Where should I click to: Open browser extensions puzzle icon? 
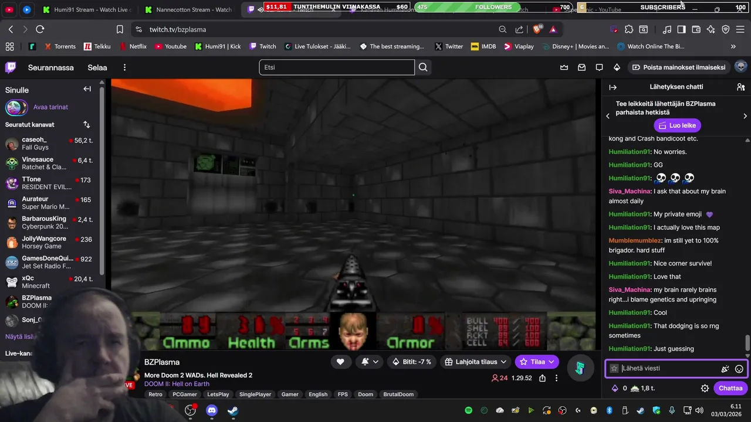click(629, 29)
